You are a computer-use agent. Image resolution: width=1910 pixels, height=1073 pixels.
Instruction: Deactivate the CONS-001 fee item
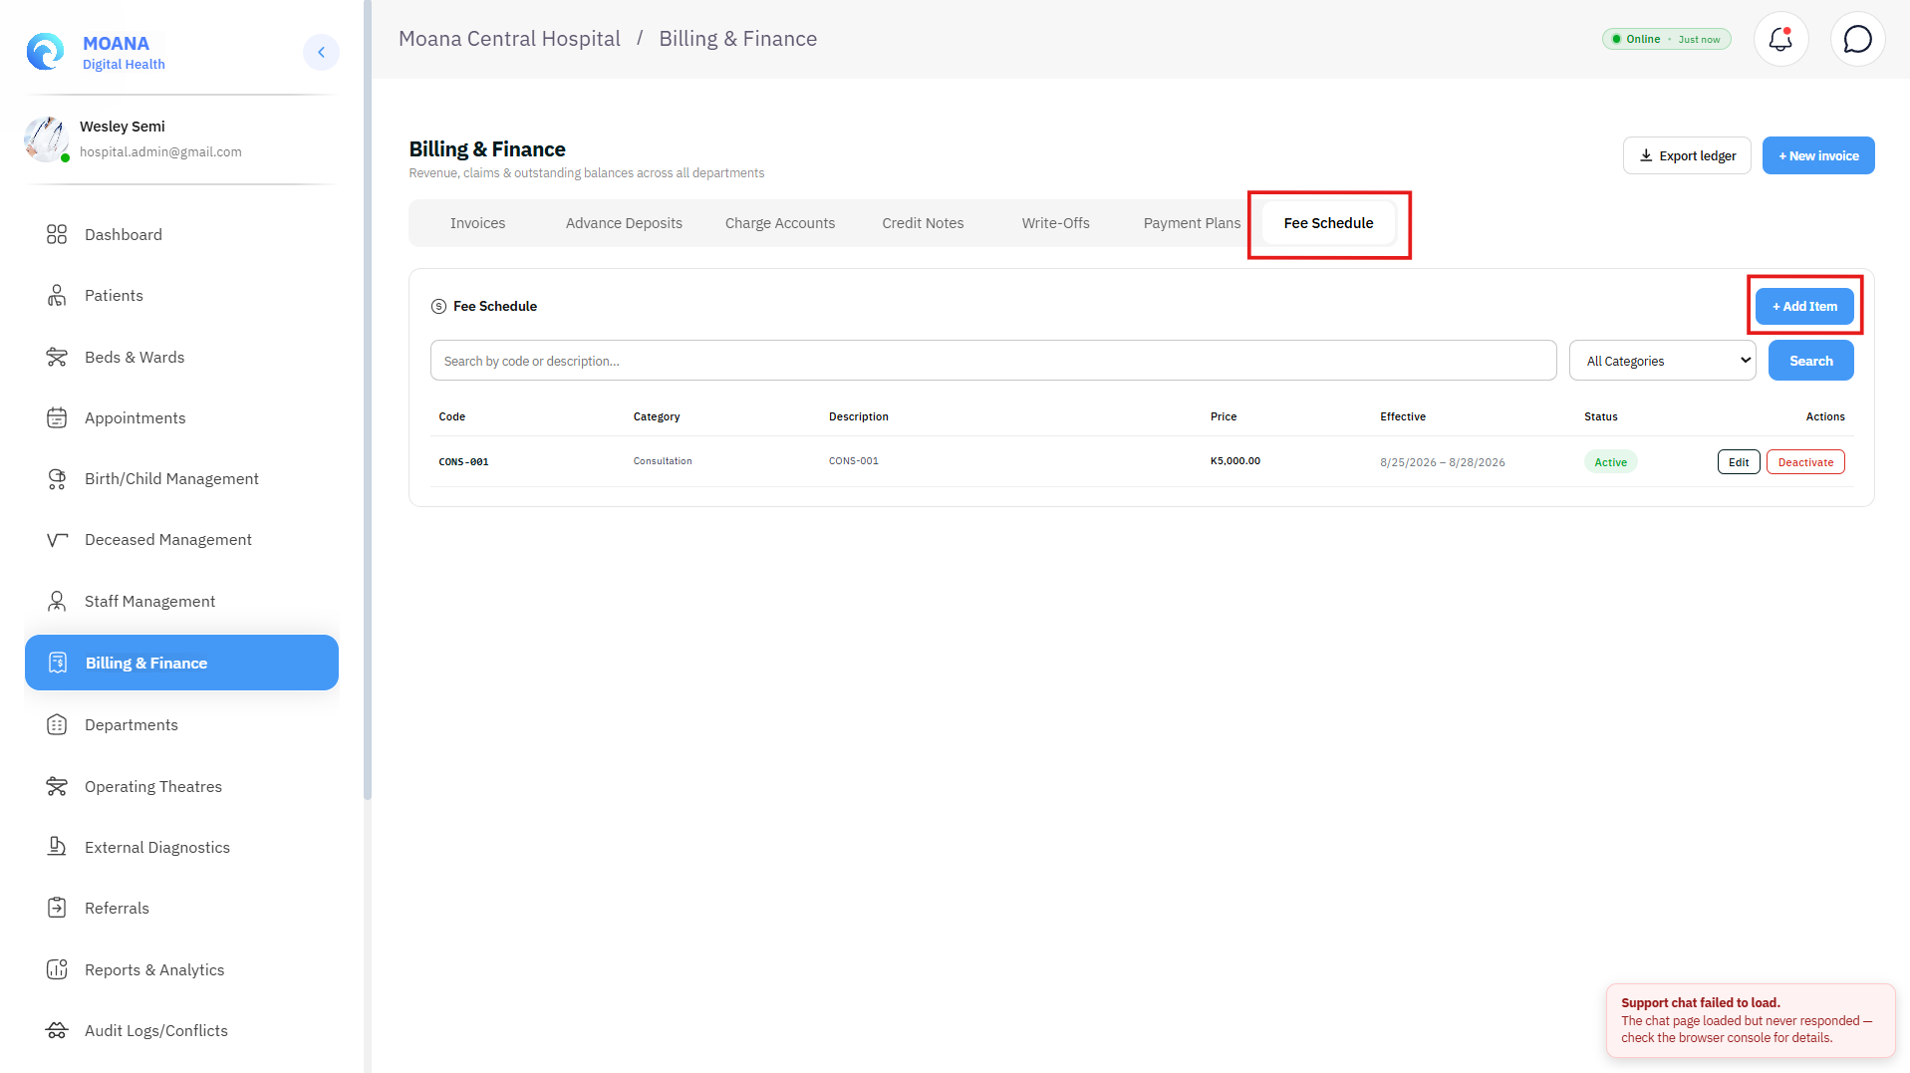(1805, 462)
